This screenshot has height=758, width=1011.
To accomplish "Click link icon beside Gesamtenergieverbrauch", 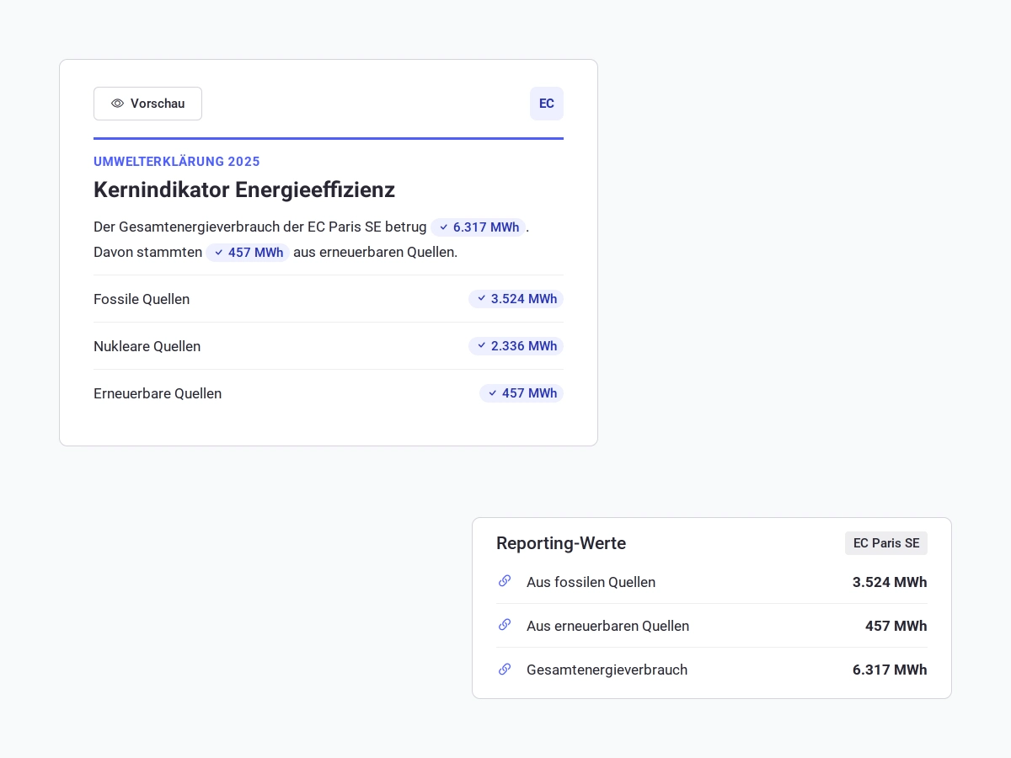I will pos(505,669).
